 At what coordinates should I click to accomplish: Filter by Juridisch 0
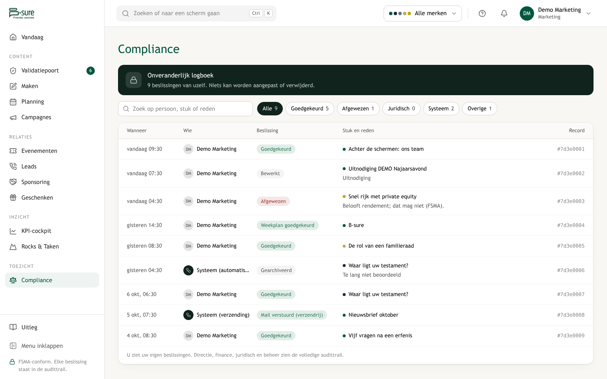click(401, 109)
